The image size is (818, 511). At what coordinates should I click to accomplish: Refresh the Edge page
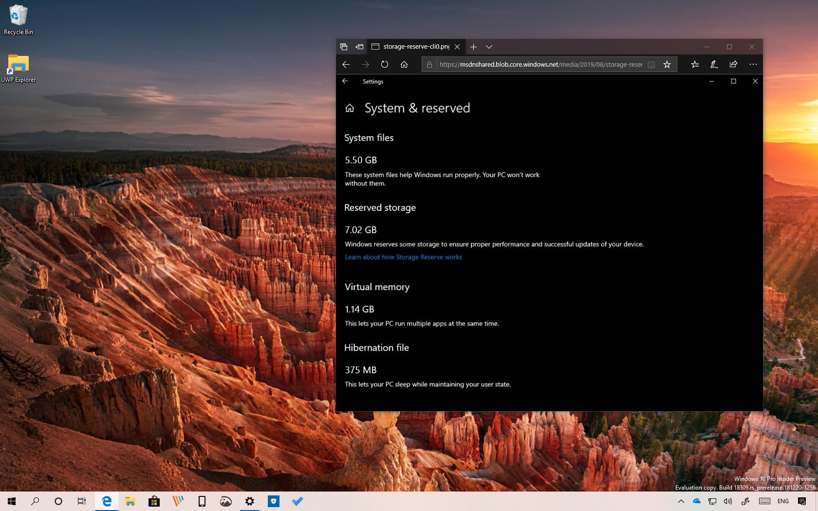click(x=385, y=64)
